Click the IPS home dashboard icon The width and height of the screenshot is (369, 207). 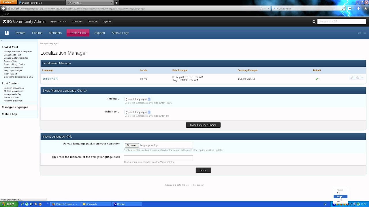pyautogui.click(x=7, y=33)
